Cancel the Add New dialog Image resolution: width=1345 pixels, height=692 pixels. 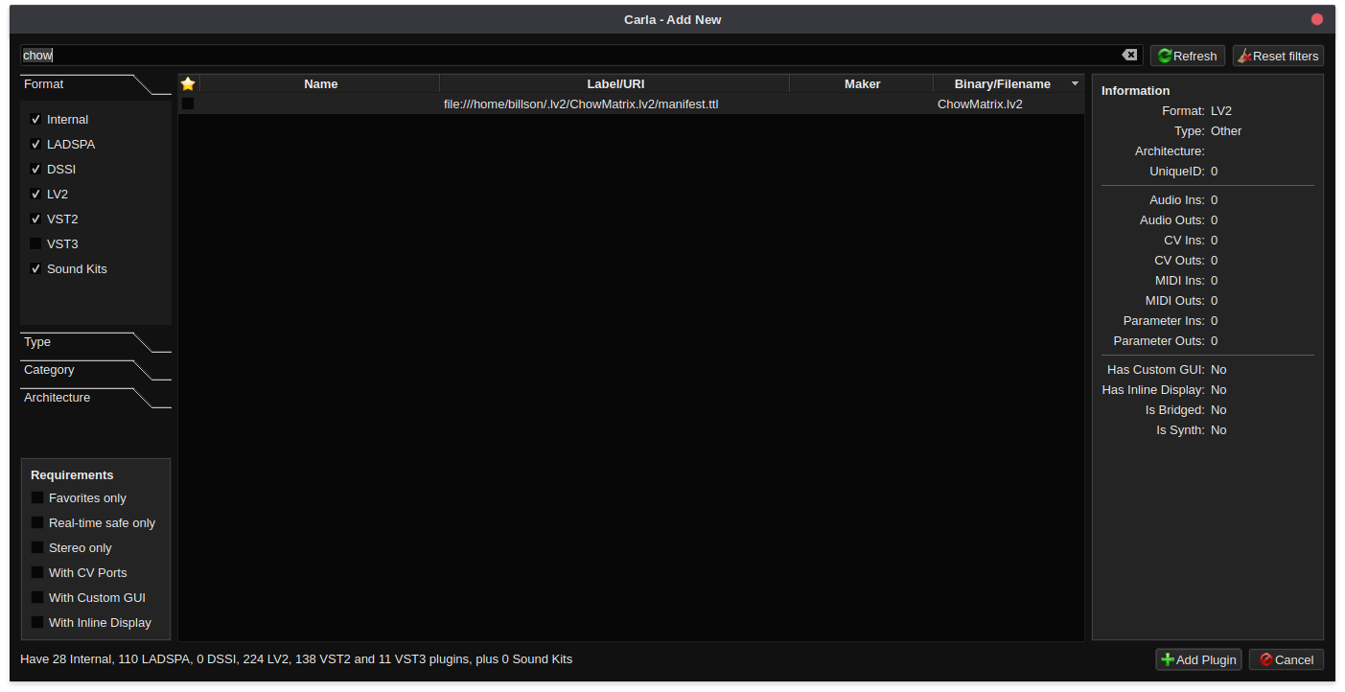(x=1287, y=659)
